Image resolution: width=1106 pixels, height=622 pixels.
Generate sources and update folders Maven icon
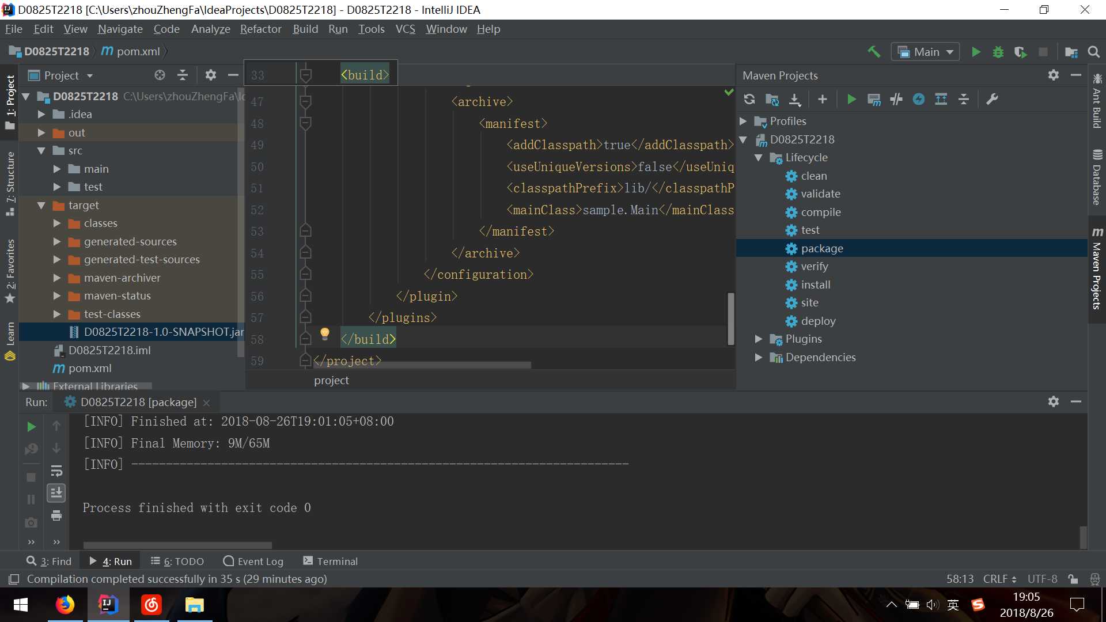(772, 99)
